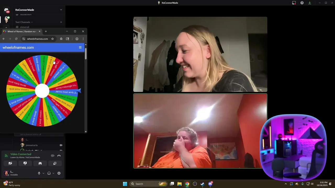Open Chrome three-dot menu
The image size is (335, 188).
83,39
